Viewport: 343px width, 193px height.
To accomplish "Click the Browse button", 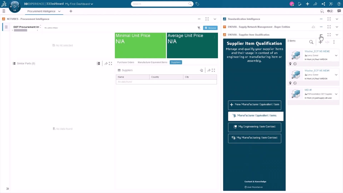I will pos(210,28).
